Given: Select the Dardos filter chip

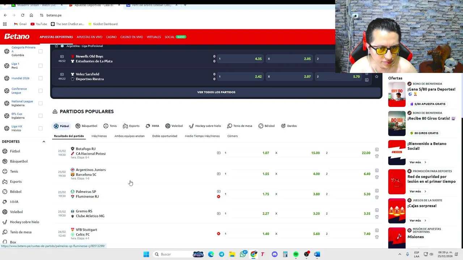Looking at the screenshot, I should click(289, 126).
